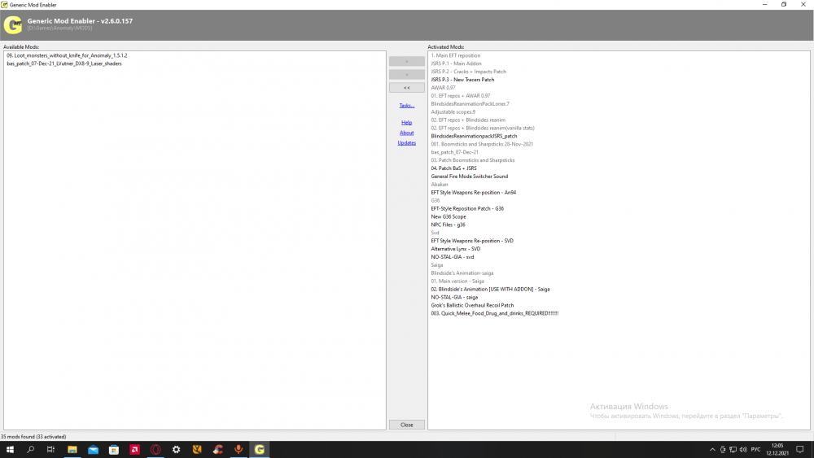814x458 pixels.
Task: Open the Microsoft Store taskbar icon
Action: pos(113,449)
